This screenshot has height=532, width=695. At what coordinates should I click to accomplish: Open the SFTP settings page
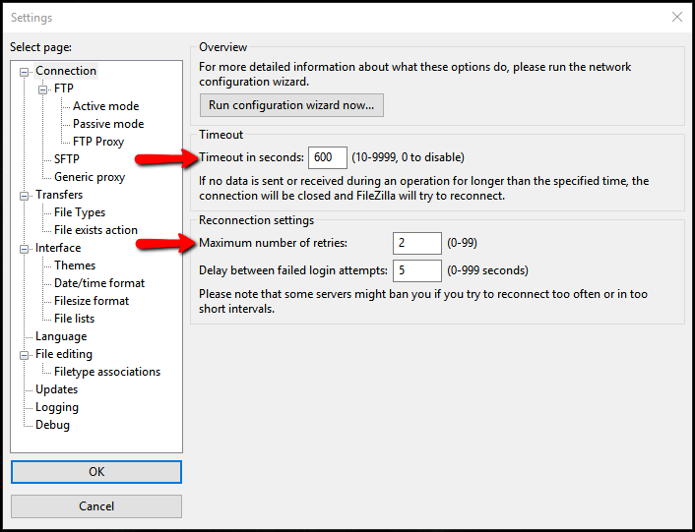(67, 159)
